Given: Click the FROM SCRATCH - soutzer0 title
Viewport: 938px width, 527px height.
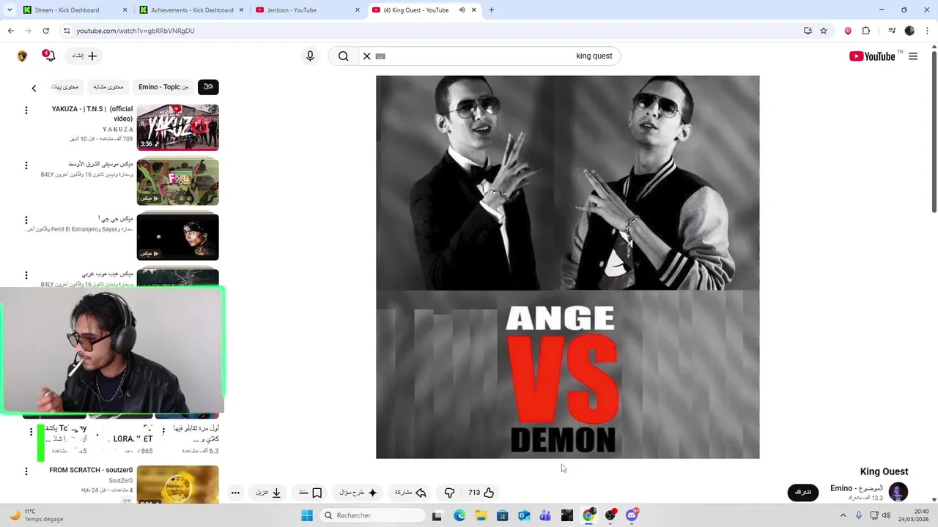Looking at the screenshot, I should (x=91, y=470).
